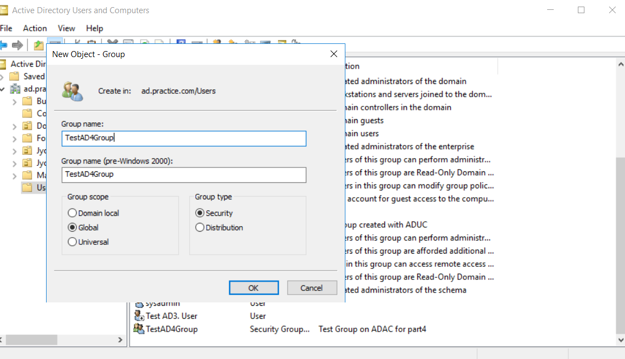Click the Active Dir root node icon

point(3,64)
